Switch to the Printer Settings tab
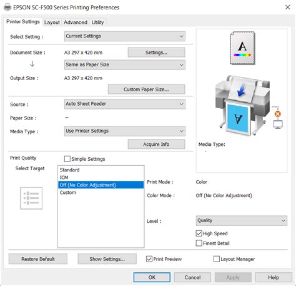The height and width of the screenshot is (286, 296). click(x=23, y=22)
